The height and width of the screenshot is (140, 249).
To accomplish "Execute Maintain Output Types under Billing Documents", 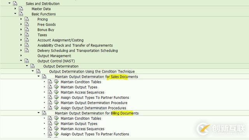I will point(56,124).
